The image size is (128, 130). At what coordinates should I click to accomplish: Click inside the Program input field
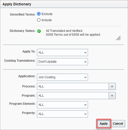[73, 96]
